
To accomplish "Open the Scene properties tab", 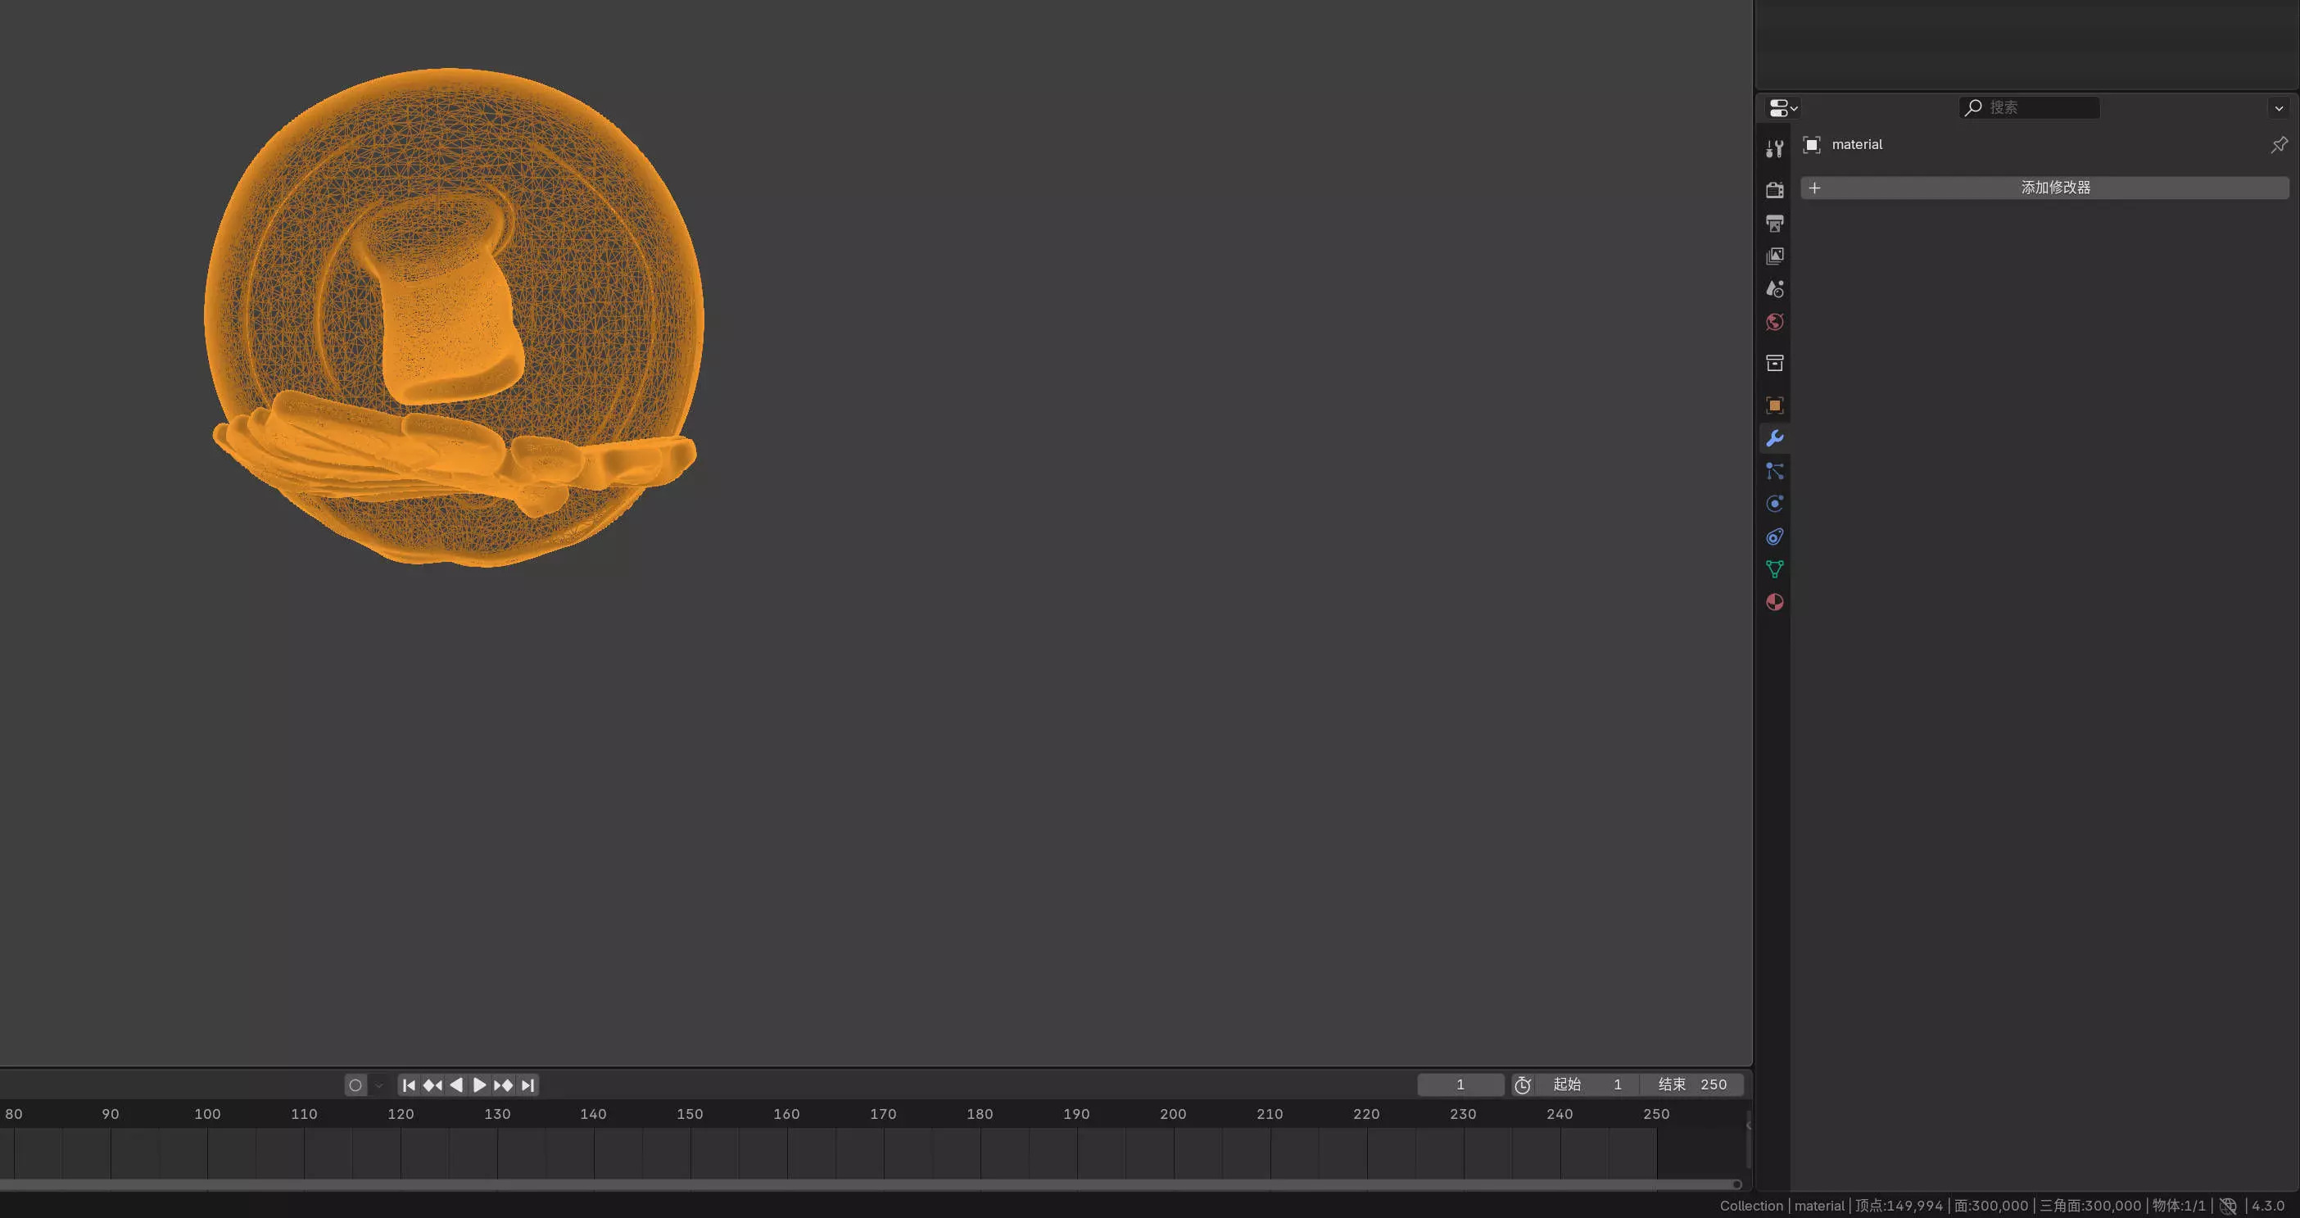I will coord(1774,289).
